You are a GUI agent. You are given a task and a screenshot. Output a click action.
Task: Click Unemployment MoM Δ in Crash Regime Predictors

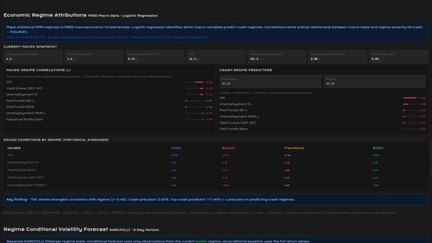[x=323, y=116]
